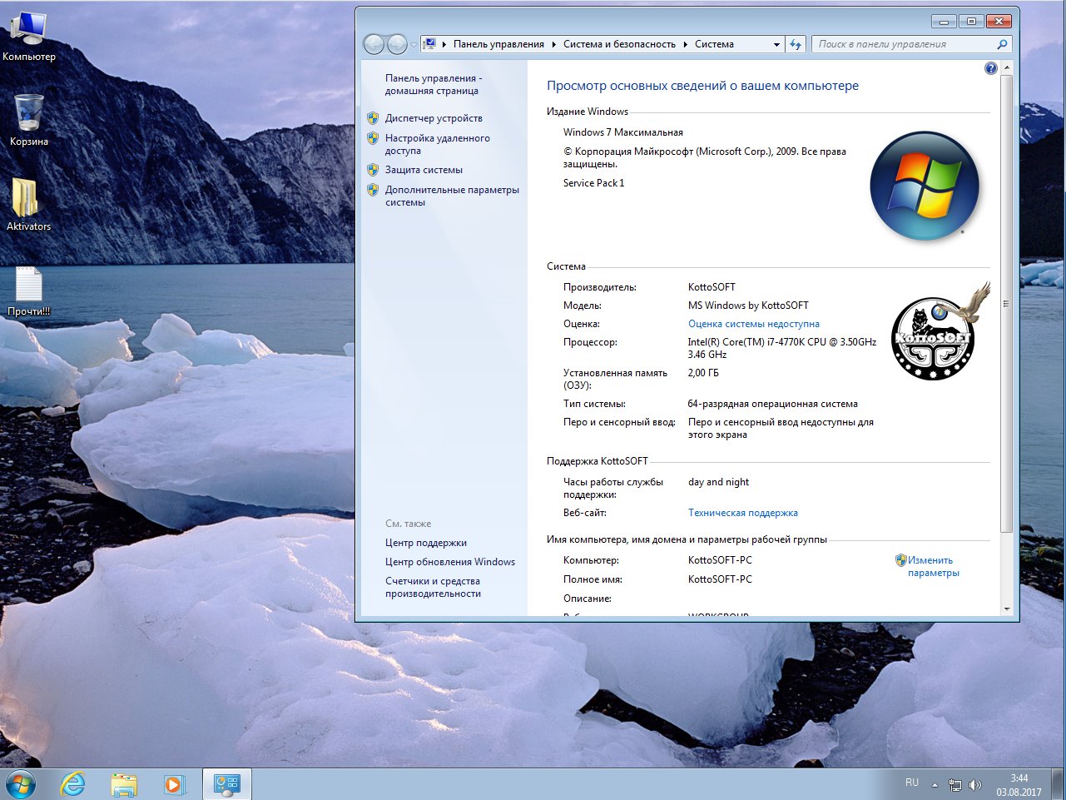Click the Windows 7 logo image
The image size is (1066, 800).
pyautogui.click(x=925, y=186)
